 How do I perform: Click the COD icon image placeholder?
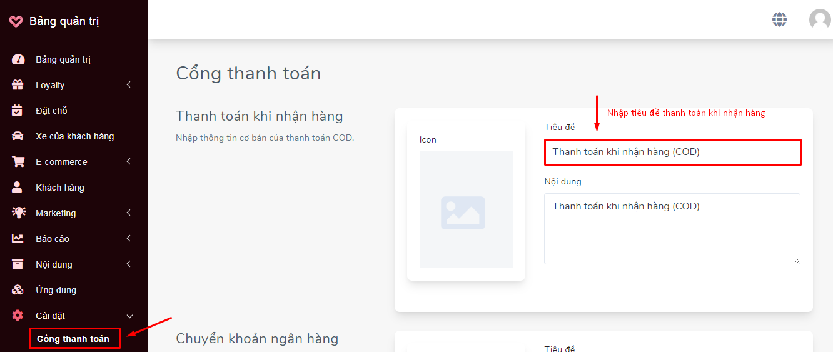(x=466, y=209)
